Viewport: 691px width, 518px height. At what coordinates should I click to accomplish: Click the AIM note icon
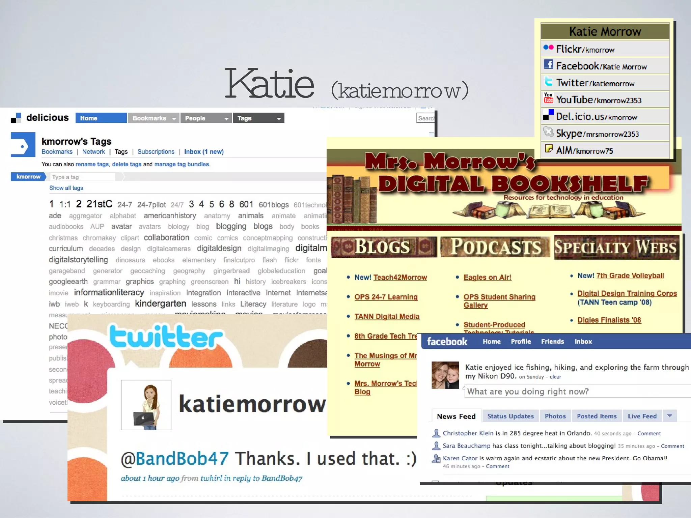pyautogui.click(x=549, y=149)
